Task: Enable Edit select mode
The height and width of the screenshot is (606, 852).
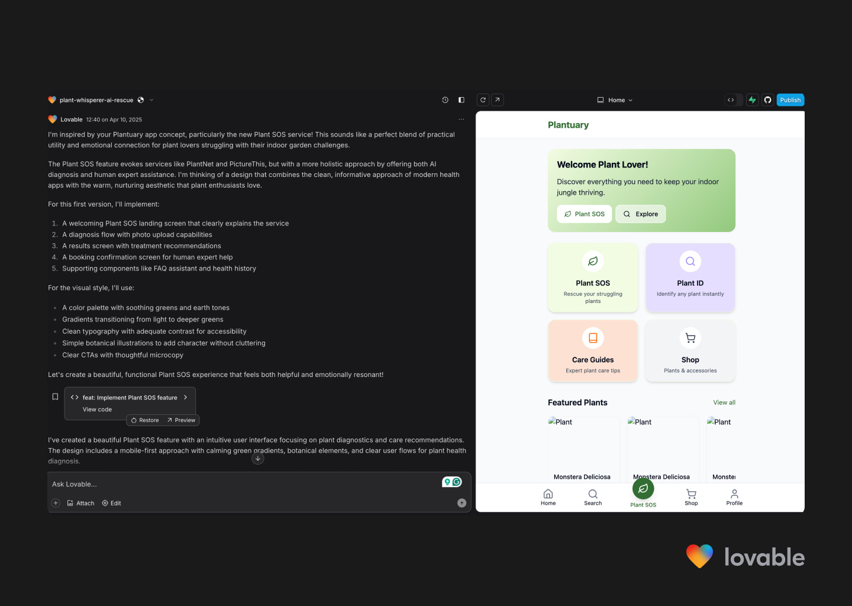Action: click(x=111, y=503)
